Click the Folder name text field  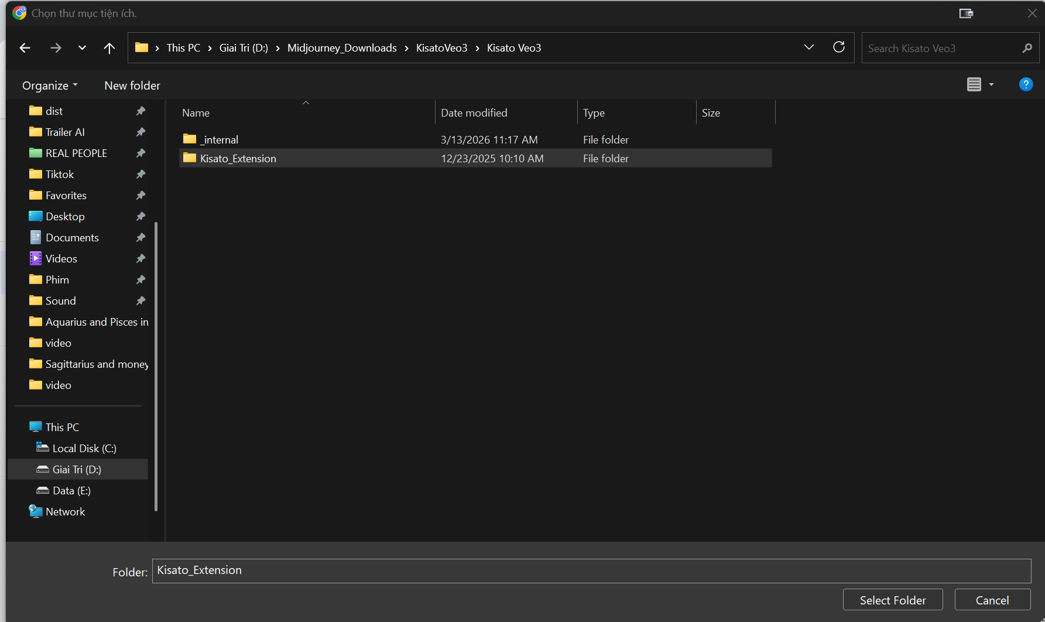click(591, 570)
